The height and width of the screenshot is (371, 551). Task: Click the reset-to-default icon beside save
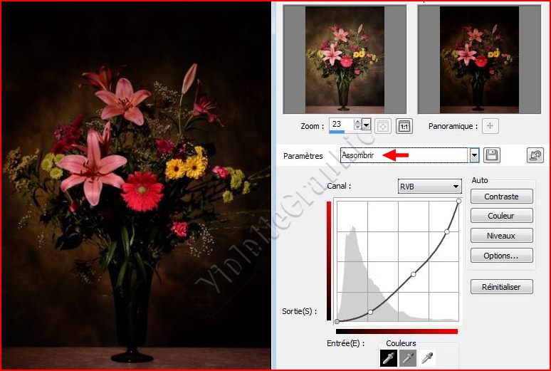(x=535, y=155)
